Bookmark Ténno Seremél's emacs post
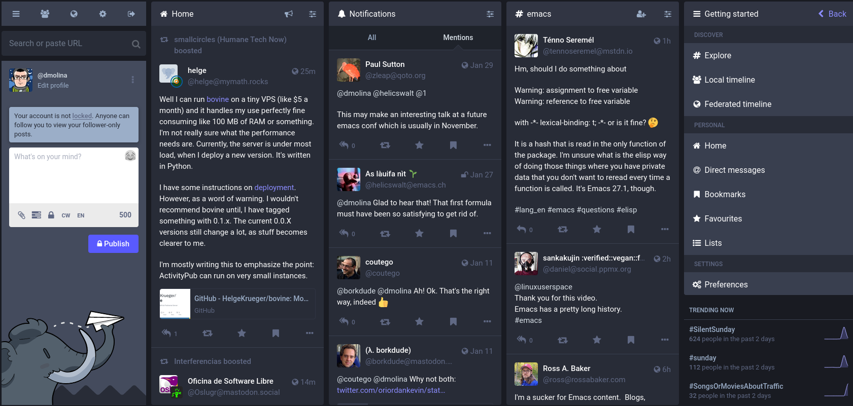 coord(631,229)
